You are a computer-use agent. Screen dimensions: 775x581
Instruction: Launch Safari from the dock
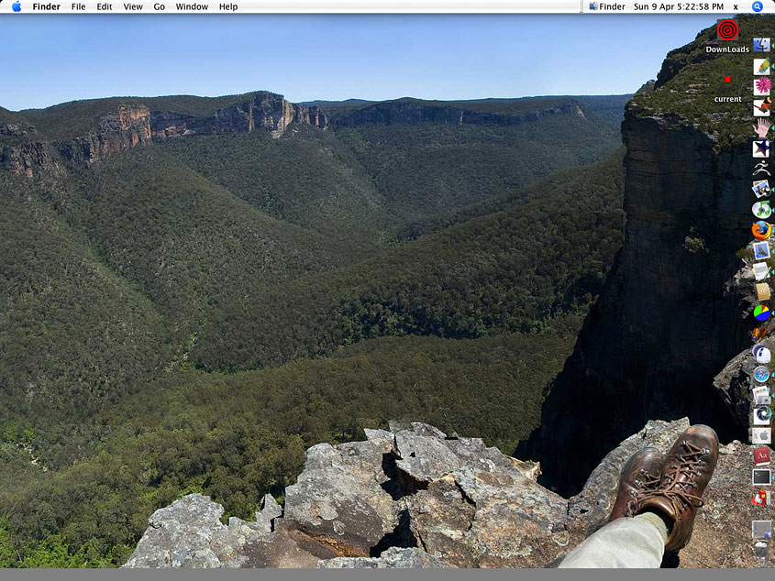click(761, 375)
